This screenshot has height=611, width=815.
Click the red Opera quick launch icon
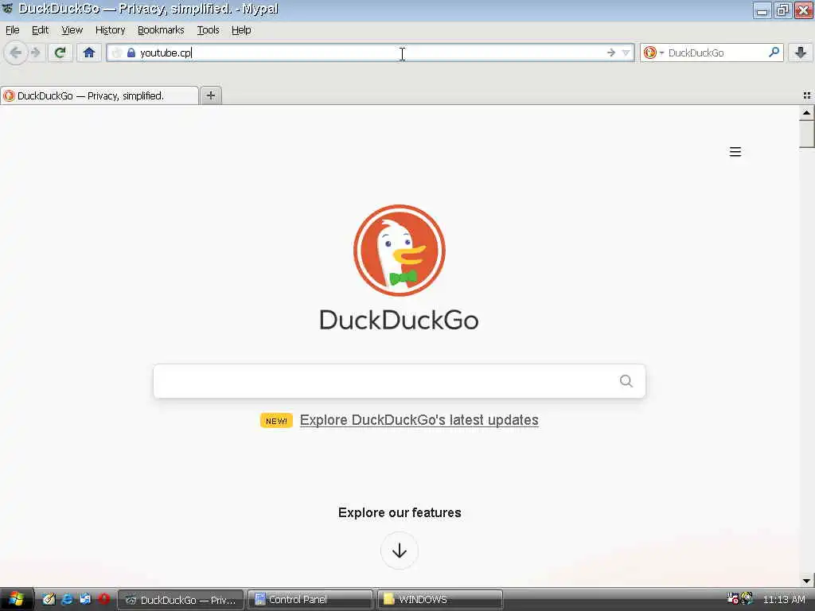(104, 599)
